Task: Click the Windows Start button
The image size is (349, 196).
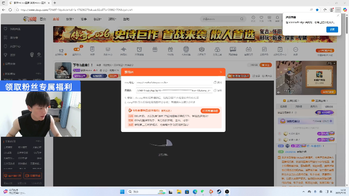Action: pyautogui.click(x=122, y=192)
